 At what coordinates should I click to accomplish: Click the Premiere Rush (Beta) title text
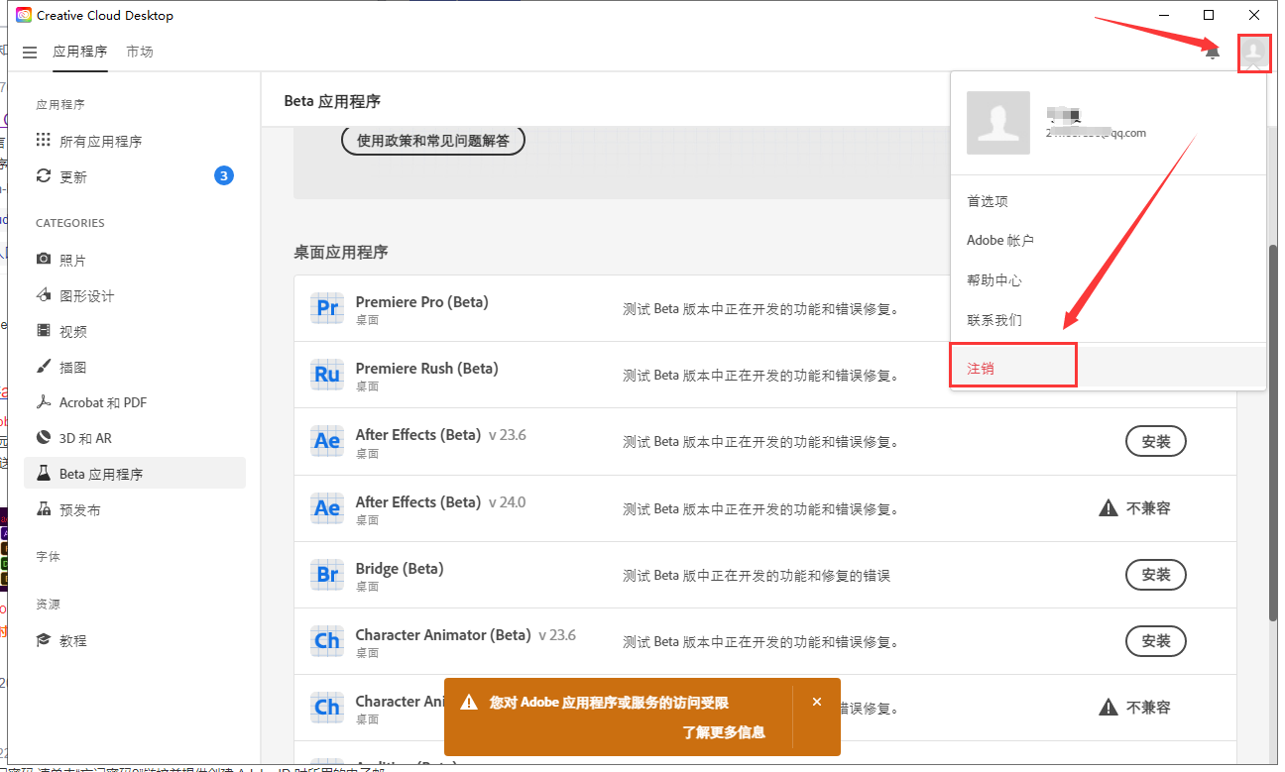[426, 368]
